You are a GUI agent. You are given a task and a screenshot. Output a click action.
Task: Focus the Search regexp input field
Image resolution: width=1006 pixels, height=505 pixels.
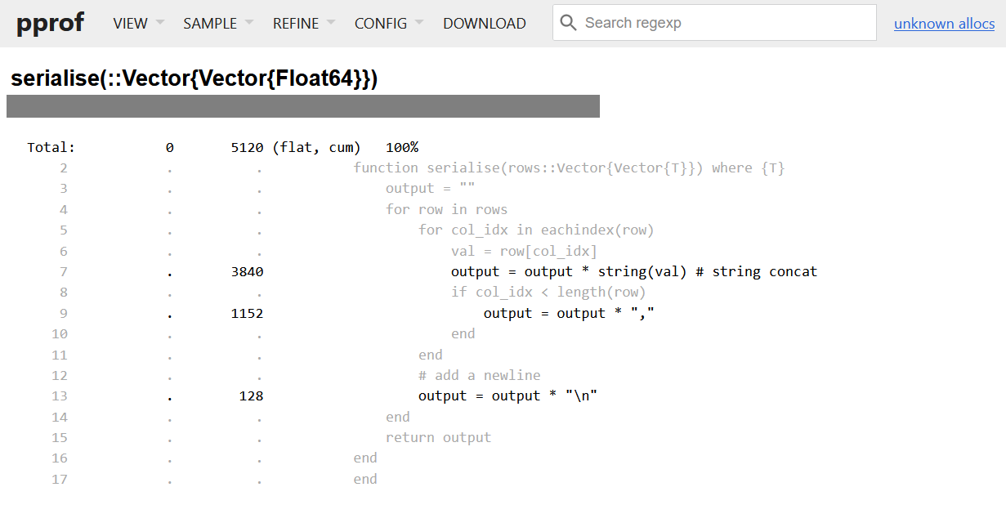point(723,23)
